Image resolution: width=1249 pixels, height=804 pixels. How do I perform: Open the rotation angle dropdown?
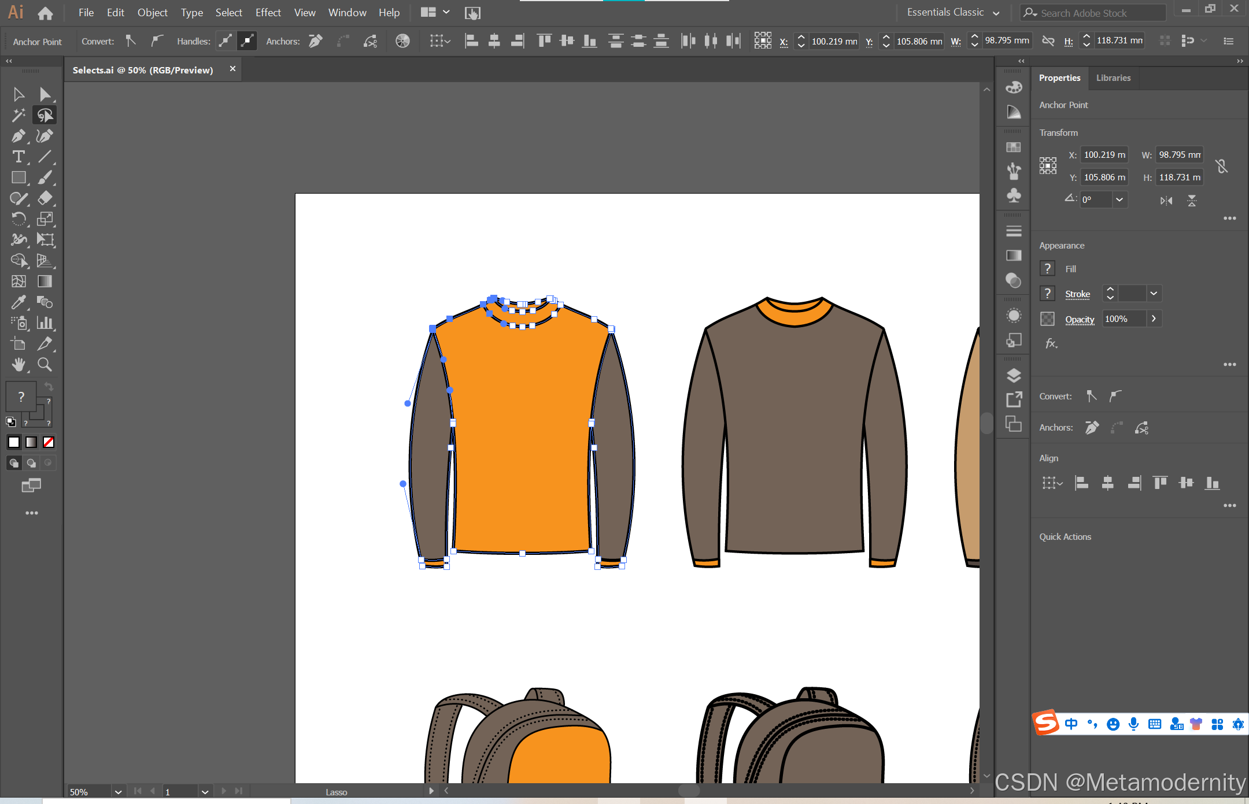1119,199
